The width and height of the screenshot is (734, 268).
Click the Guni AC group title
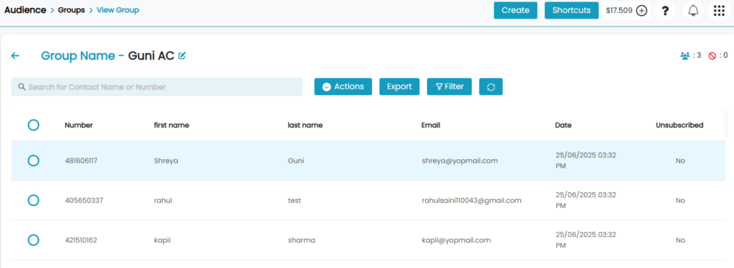[x=151, y=56]
